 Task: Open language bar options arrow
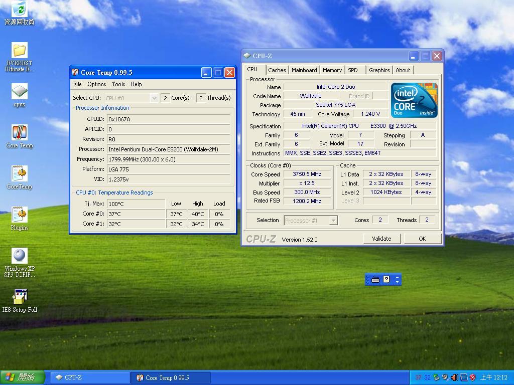(x=398, y=282)
